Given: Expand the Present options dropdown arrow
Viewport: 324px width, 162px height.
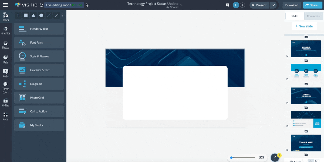Looking at the screenshot, I should point(273,5).
